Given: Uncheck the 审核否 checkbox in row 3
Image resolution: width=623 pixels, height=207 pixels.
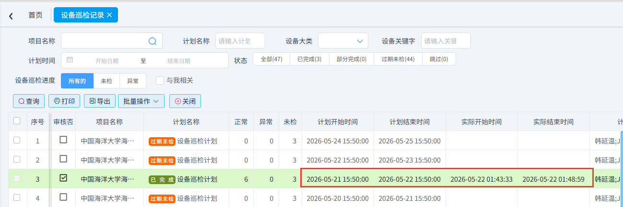Looking at the screenshot, I should [x=63, y=178].
